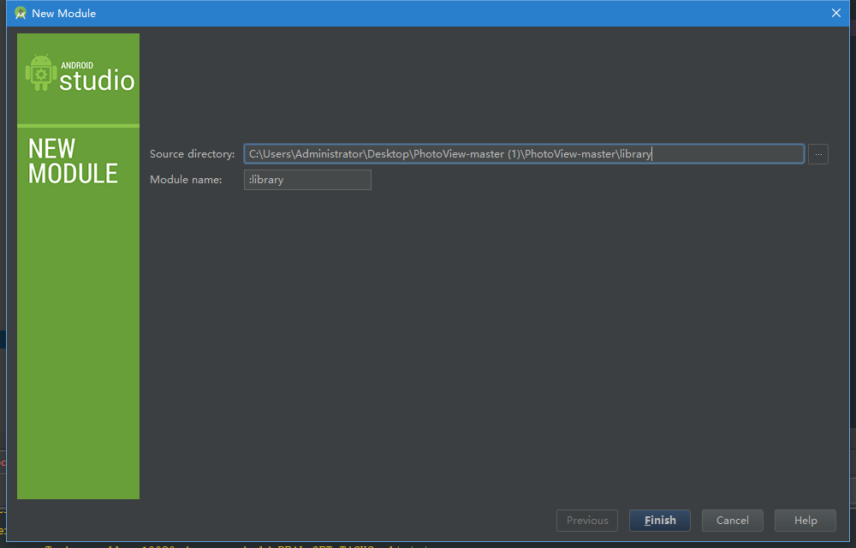Click the Module name field ':library'
856x548 pixels.
[307, 180]
